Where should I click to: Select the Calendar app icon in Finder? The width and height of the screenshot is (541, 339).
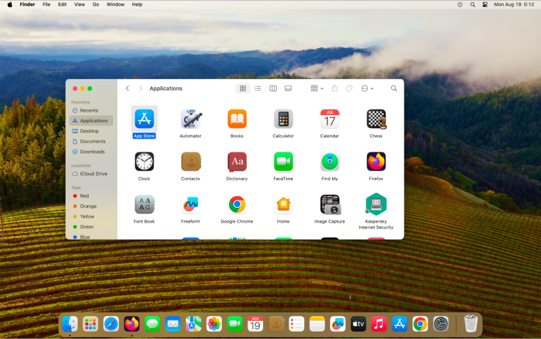click(x=329, y=119)
